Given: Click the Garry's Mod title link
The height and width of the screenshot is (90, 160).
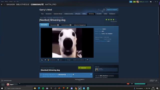Looking at the screenshot, I should point(45,10).
